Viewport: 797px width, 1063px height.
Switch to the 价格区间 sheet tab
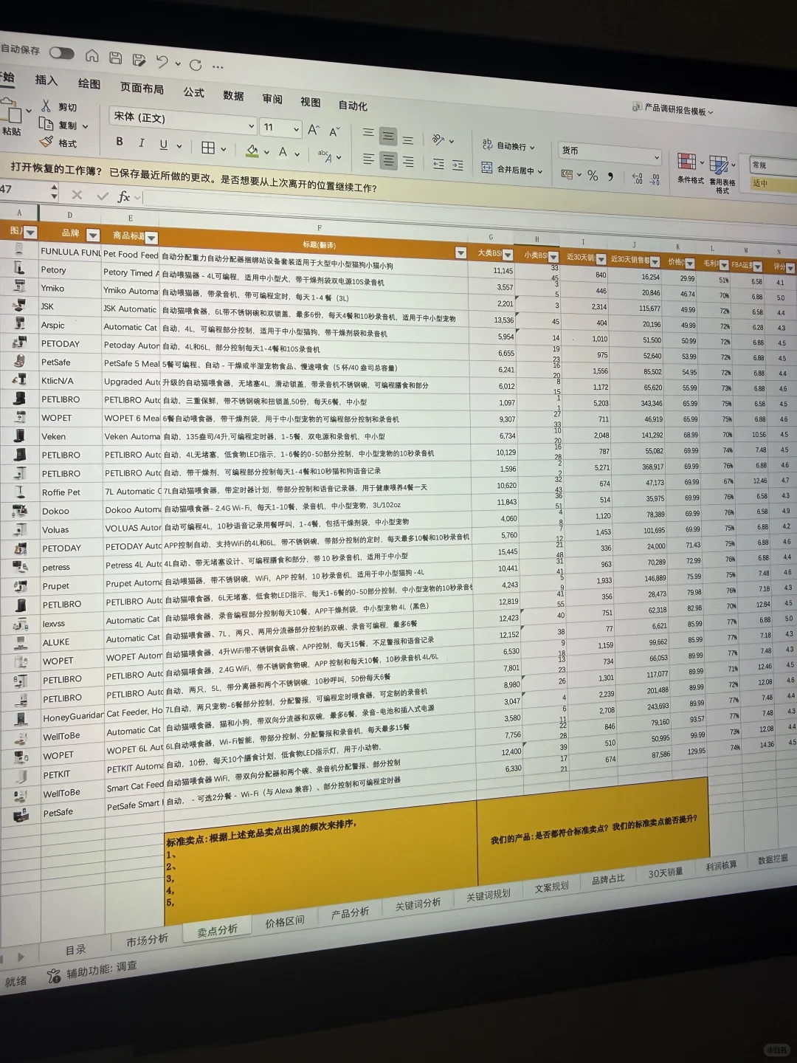point(285,921)
